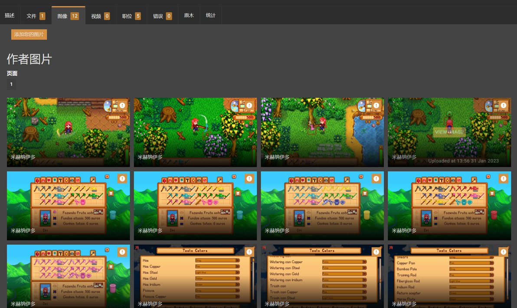Image resolution: width=517 pixels, height=308 pixels.
Task: Report the Tools Colors Hoe list image
Action: click(249, 252)
